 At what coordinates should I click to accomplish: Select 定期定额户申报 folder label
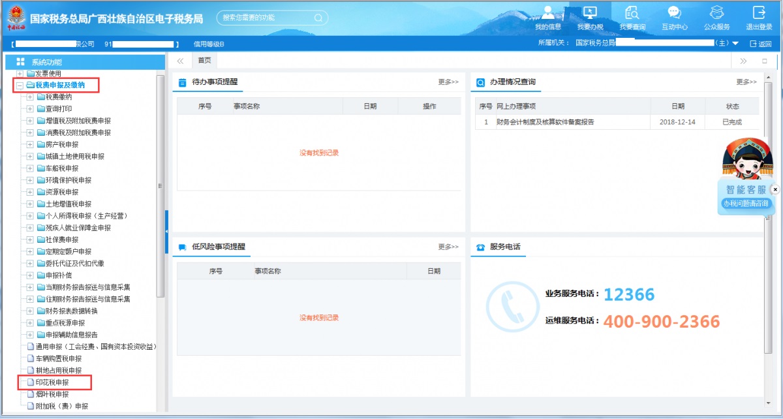pos(69,251)
